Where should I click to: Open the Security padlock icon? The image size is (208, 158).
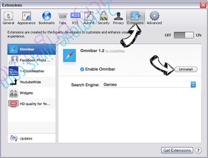104,16
